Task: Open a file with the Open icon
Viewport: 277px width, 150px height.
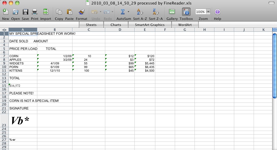Action: (x=15, y=12)
